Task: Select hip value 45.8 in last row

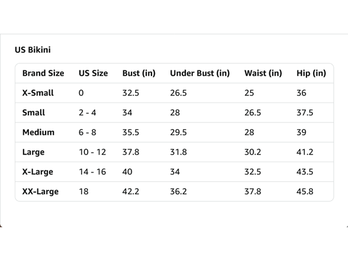Action: coord(305,192)
